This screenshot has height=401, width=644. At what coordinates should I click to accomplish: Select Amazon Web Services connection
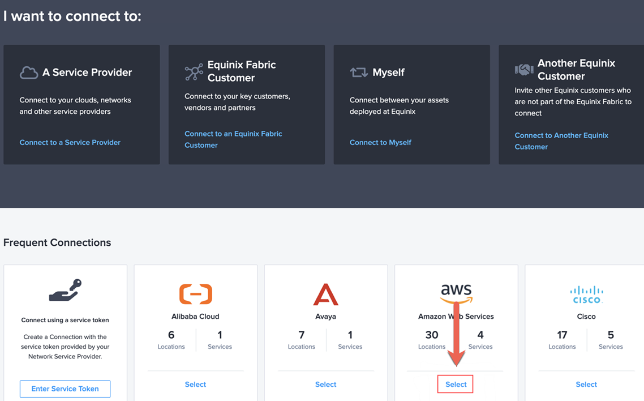coord(456,384)
